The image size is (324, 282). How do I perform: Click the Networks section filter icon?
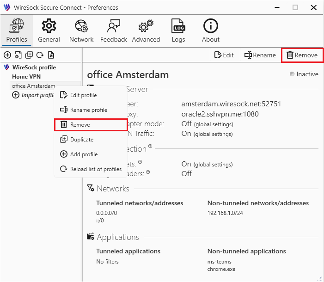coord(91,188)
